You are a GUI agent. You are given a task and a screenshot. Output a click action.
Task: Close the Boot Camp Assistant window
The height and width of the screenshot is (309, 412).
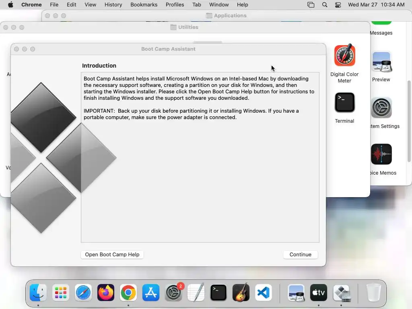click(x=16, y=49)
